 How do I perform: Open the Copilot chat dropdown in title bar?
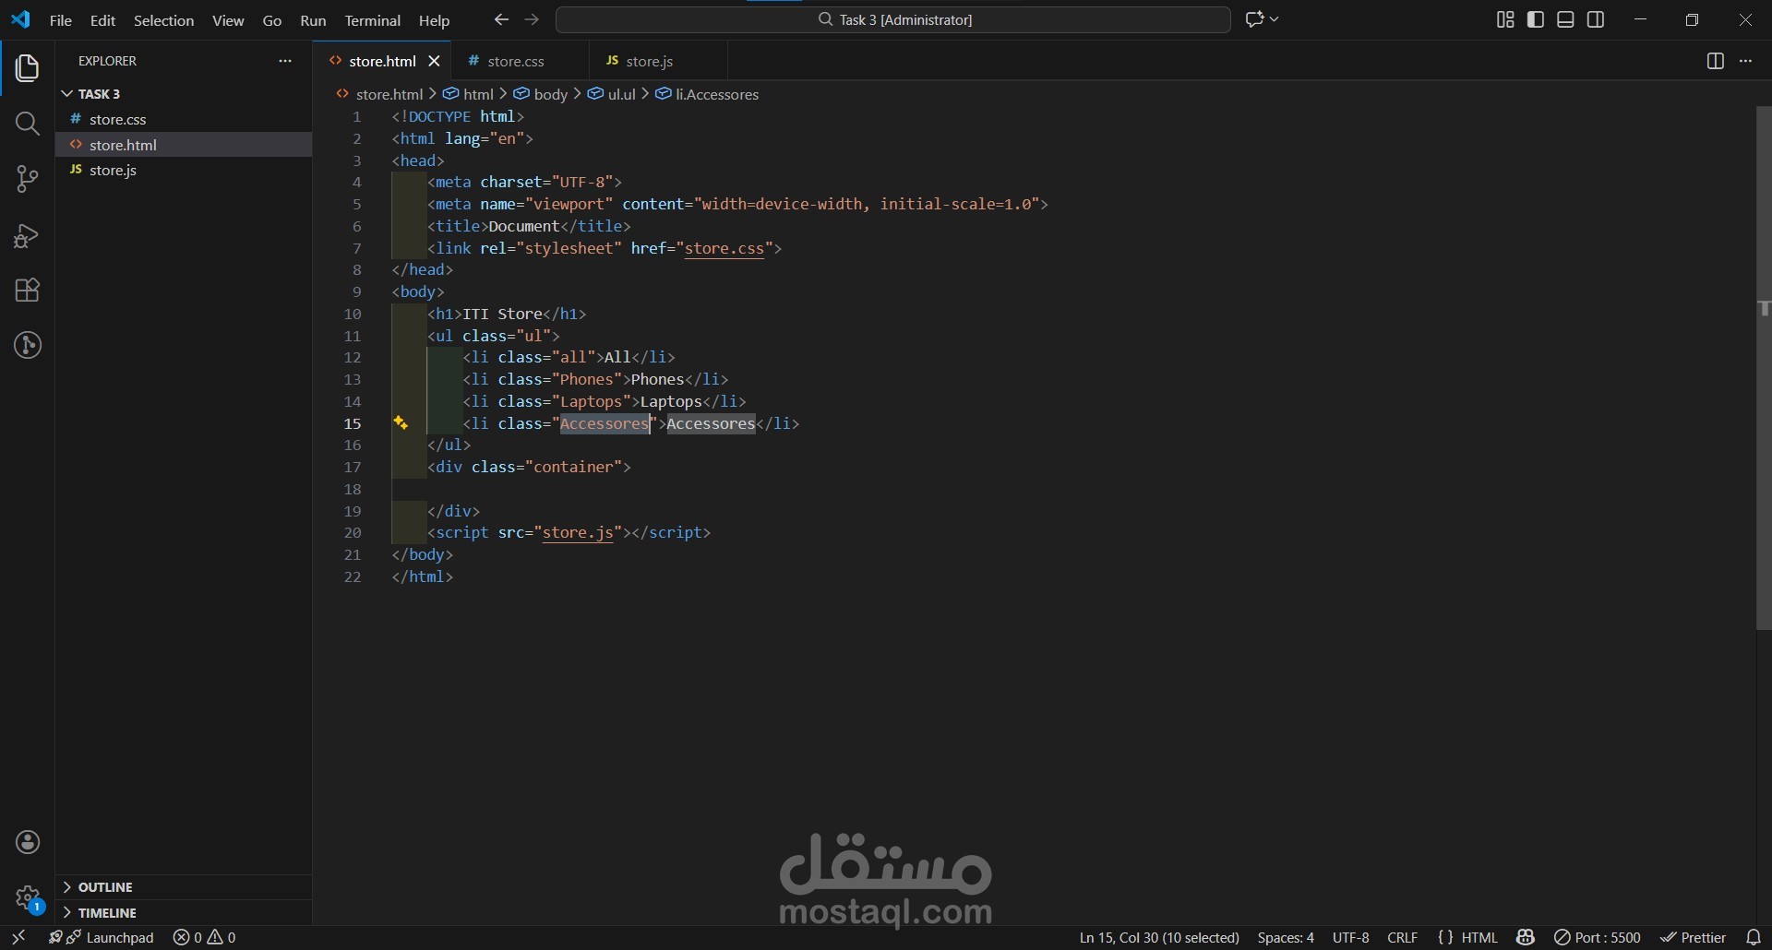[1262, 19]
